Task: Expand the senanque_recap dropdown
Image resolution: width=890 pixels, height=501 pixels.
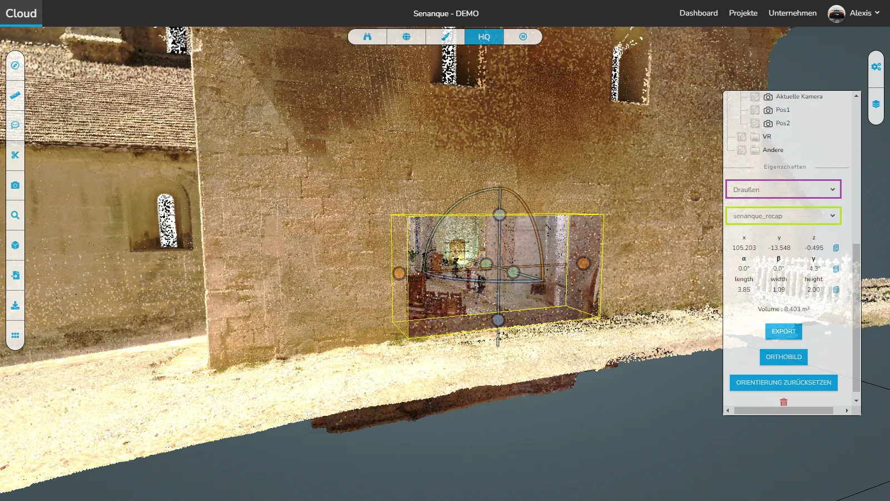Action: (x=783, y=216)
